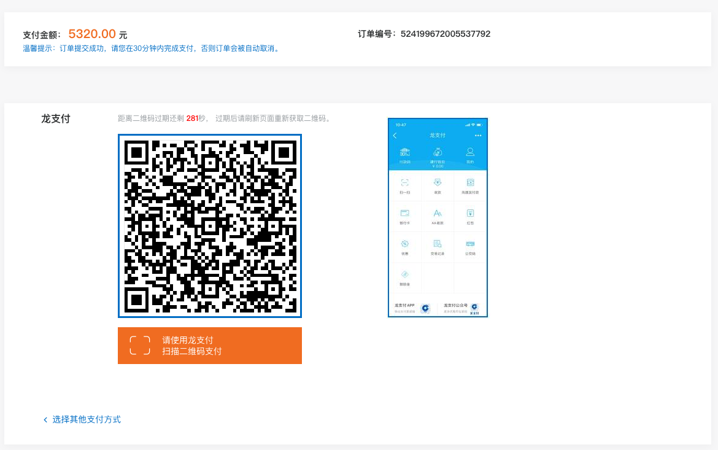Click the three-dot menu in phone illustration header
The height and width of the screenshot is (450, 718).
[478, 136]
